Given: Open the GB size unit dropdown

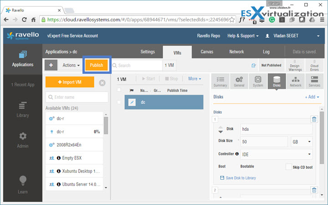Looking at the screenshot, I should pyautogui.click(x=302, y=142).
